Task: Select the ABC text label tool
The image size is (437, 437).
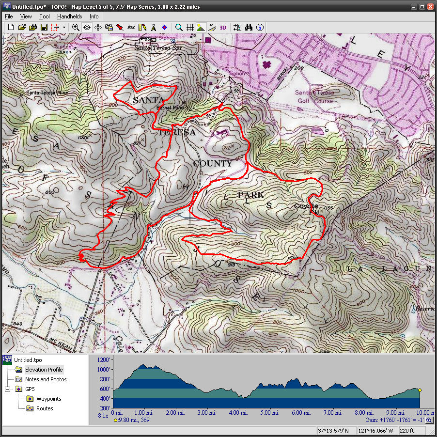Action: pyautogui.click(x=131, y=27)
